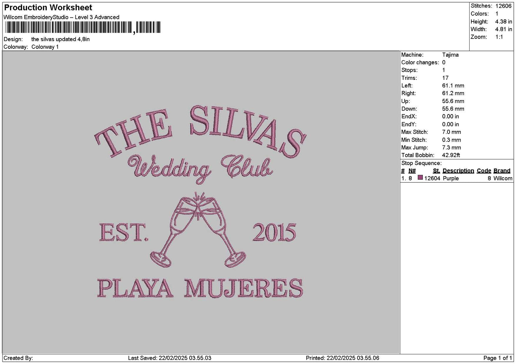Click the 'Printed: 22/02/2025 03.55.06' text
The height and width of the screenshot is (364, 516).
pyautogui.click(x=342, y=358)
